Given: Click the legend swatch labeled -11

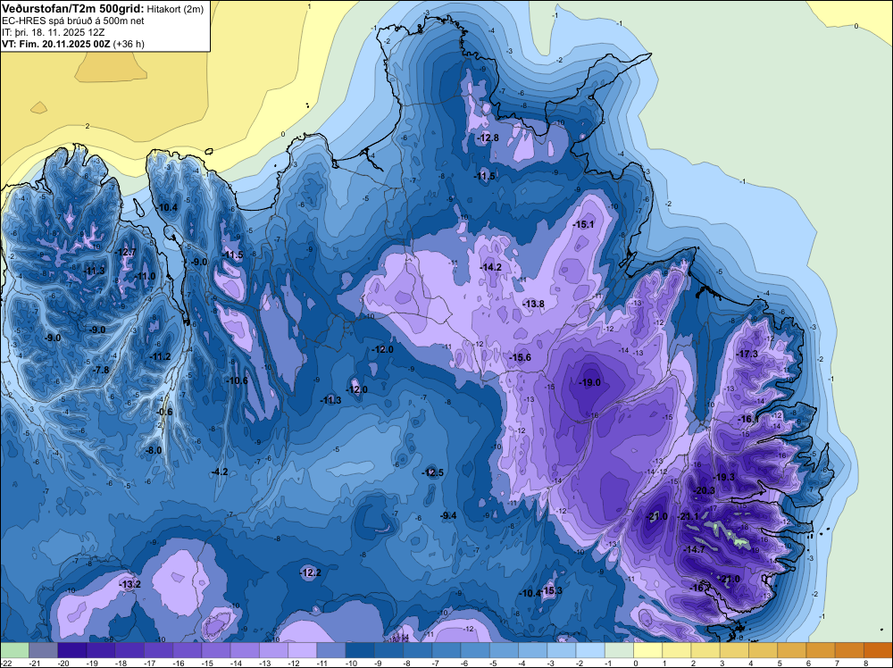Looking at the screenshot, I should point(331,650).
